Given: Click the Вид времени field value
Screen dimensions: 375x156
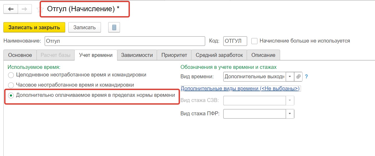Looking at the screenshot, I should tap(255, 77).
